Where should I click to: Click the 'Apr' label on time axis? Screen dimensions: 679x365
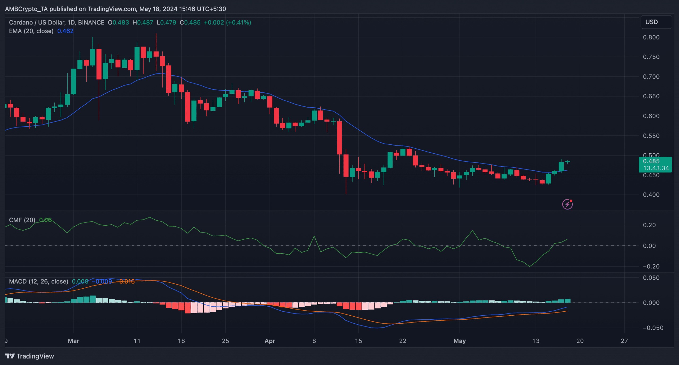[270, 341]
